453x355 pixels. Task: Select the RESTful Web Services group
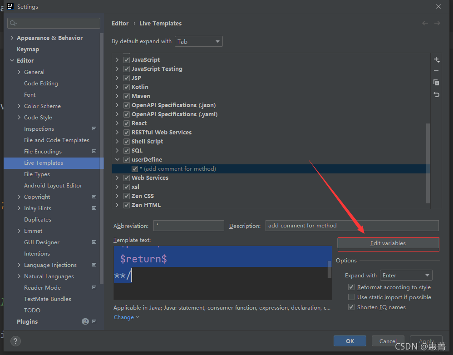162,132
